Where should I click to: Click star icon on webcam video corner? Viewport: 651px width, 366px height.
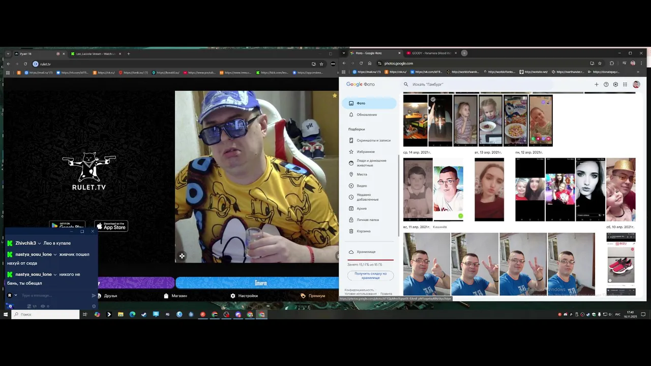coord(335,96)
